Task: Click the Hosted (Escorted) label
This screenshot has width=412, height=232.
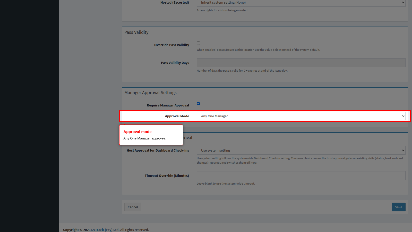Action: click(x=175, y=3)
